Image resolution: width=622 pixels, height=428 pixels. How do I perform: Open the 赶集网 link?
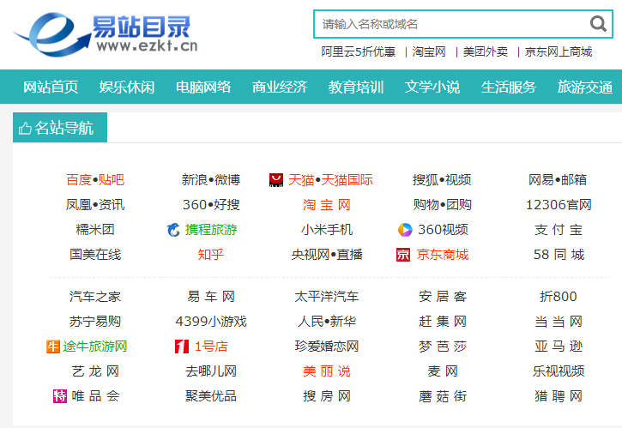443,322
